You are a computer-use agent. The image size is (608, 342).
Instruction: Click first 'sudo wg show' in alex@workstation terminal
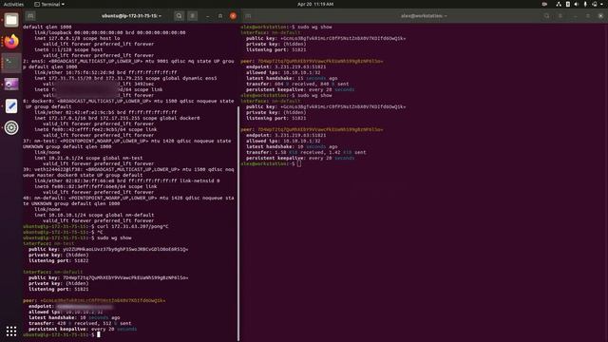[314, 27]
